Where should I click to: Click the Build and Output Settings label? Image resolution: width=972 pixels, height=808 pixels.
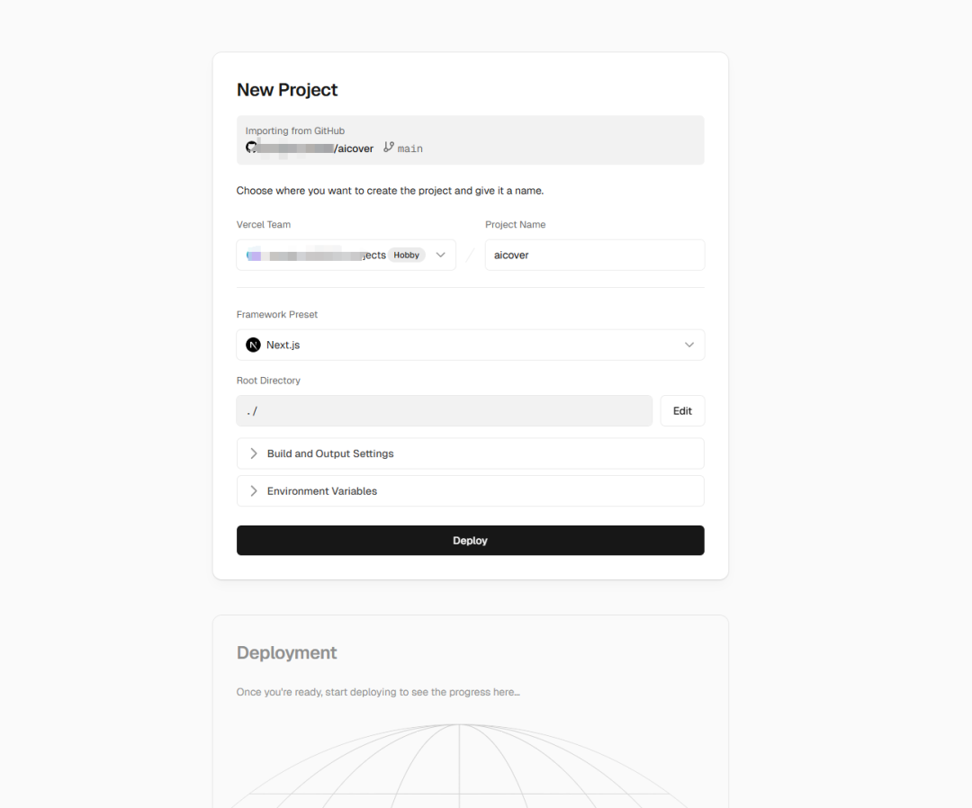(330, 453)
